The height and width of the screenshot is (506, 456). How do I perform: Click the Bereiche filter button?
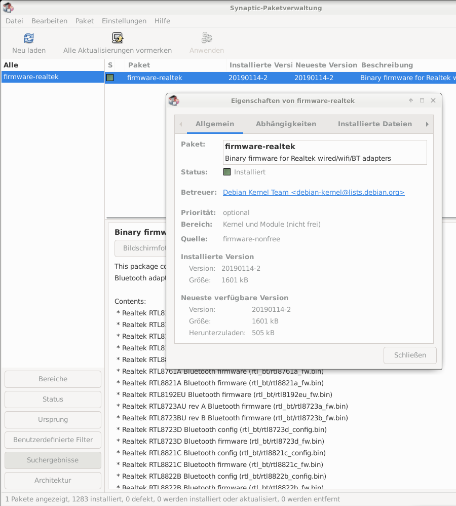[x=53, y=379]
